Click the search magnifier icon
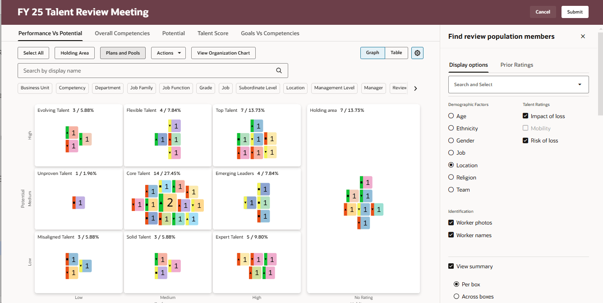This screenshot has width=603, height=303. [x=279, y=70]
